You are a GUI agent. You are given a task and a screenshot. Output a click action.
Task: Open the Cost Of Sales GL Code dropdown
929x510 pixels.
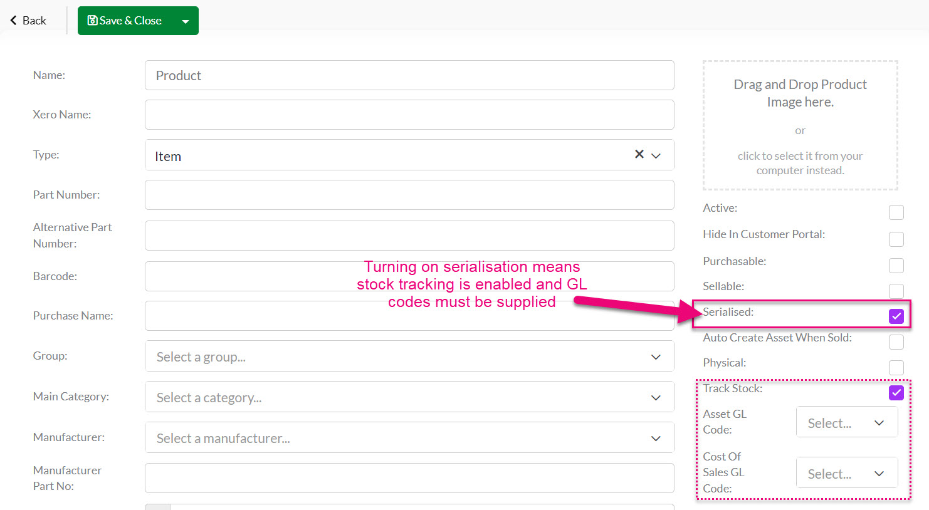(x=847, y=473)
